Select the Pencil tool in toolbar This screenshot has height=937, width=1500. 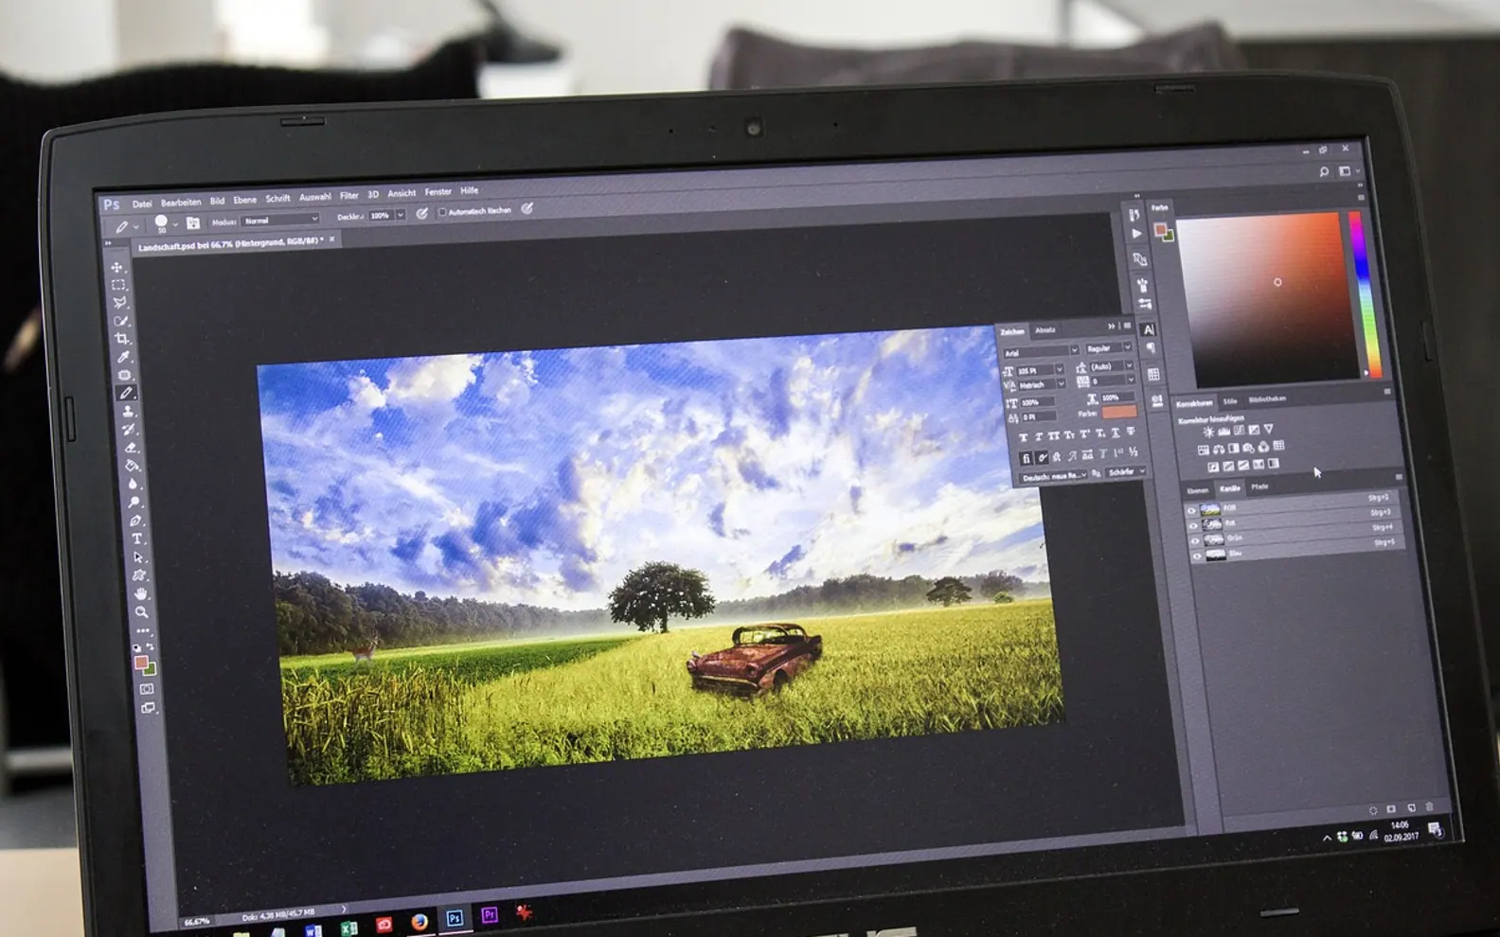tap(125, 393)
